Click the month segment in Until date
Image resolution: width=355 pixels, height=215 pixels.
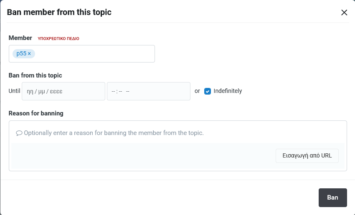(42, 91)
